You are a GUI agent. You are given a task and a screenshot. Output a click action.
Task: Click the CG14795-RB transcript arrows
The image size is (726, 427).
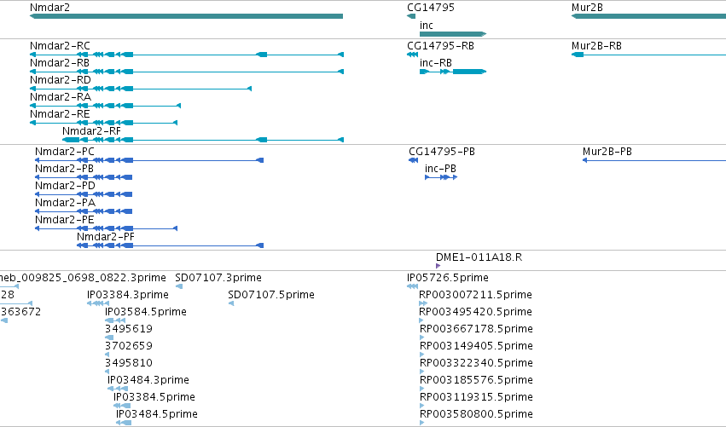point(413,55)
